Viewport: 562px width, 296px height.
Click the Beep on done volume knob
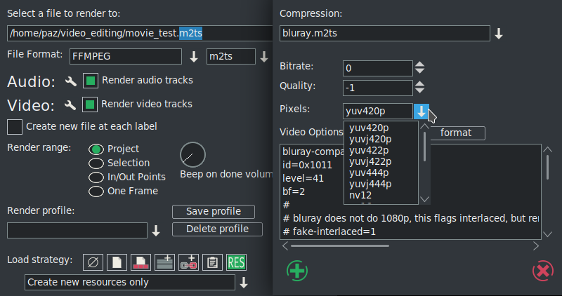click(x=192, y=155)
